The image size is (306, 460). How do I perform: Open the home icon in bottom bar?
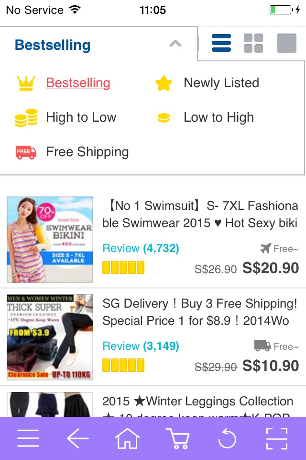click(128, 438)
